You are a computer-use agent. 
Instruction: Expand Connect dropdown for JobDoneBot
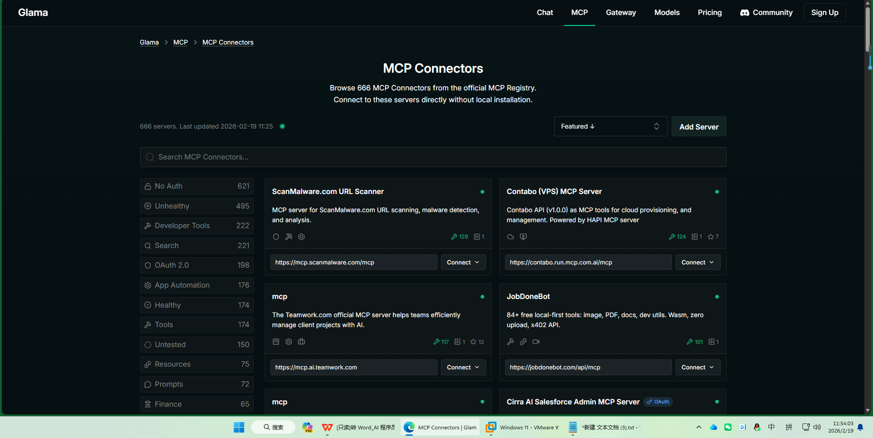click(698, 368)
